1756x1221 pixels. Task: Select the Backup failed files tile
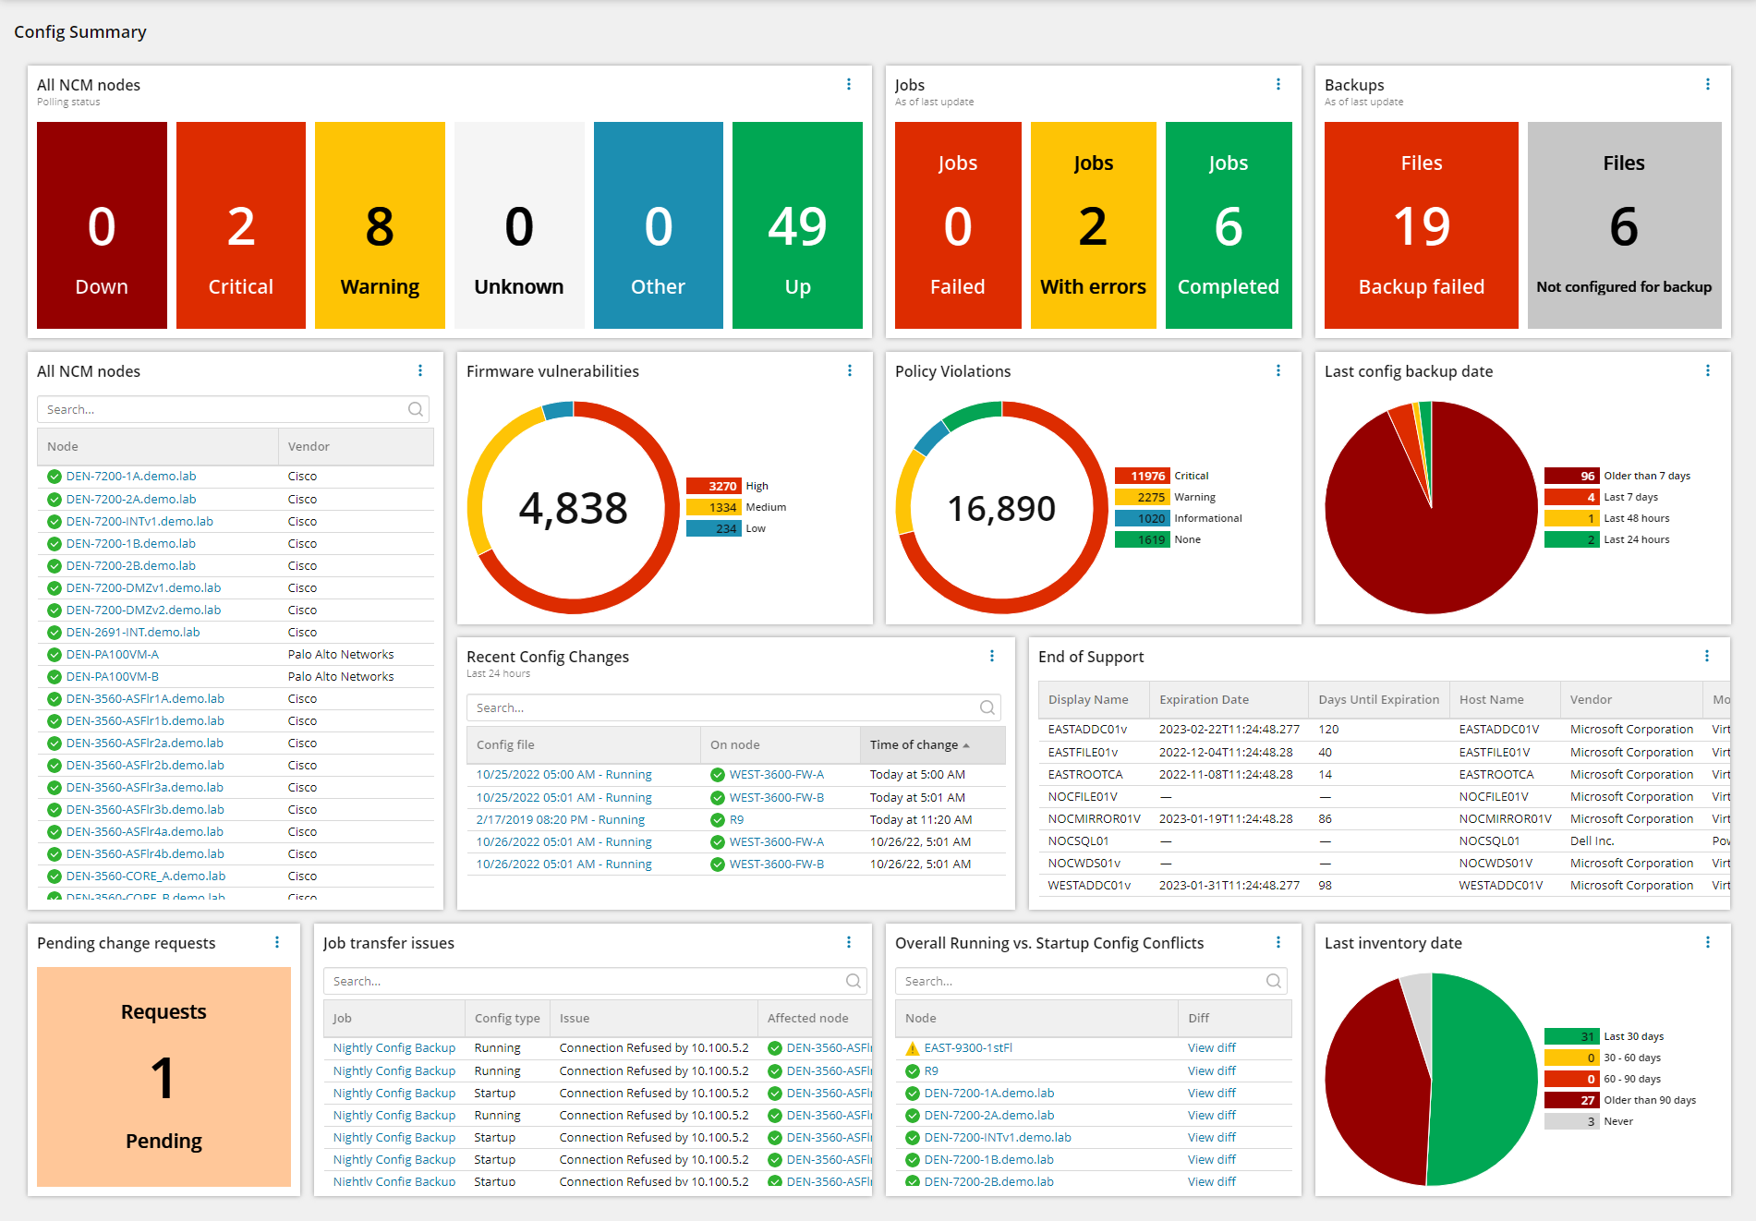[1421, 225]
